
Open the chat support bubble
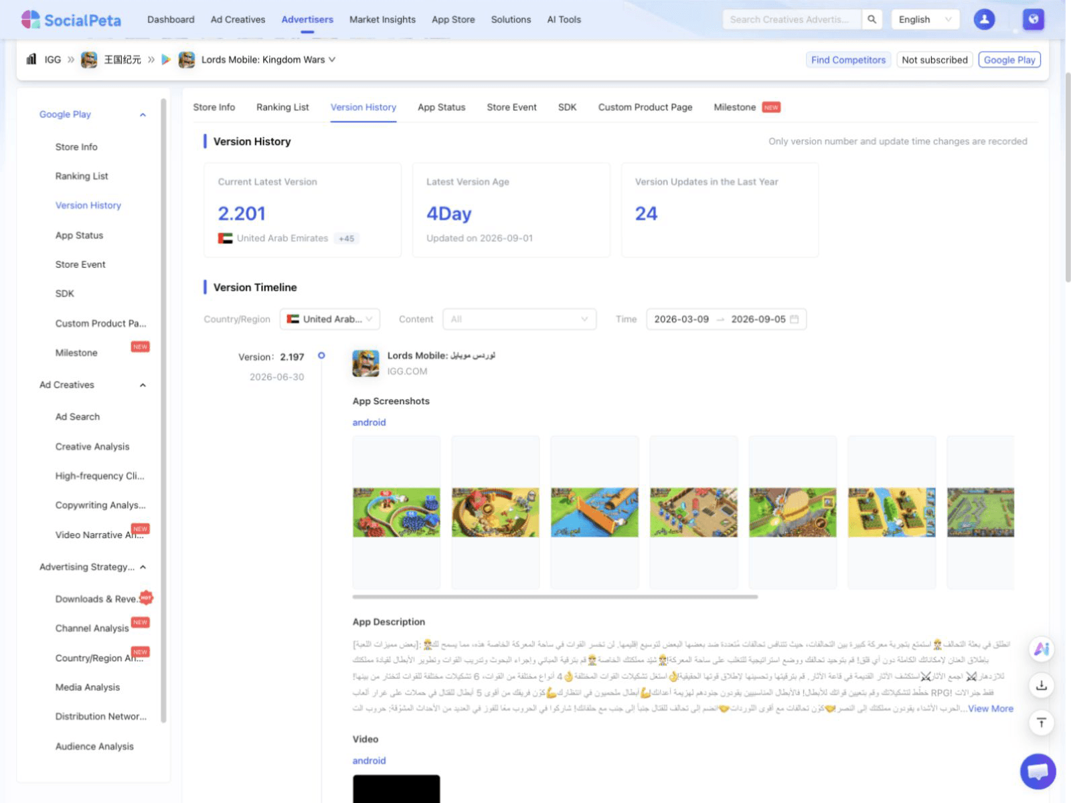click(1038, 772)
